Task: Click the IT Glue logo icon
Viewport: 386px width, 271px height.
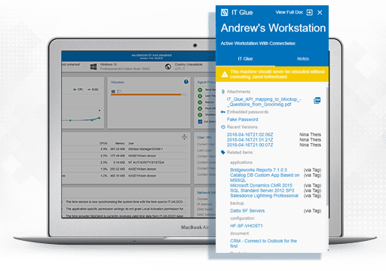Action: tap(224, 12)
